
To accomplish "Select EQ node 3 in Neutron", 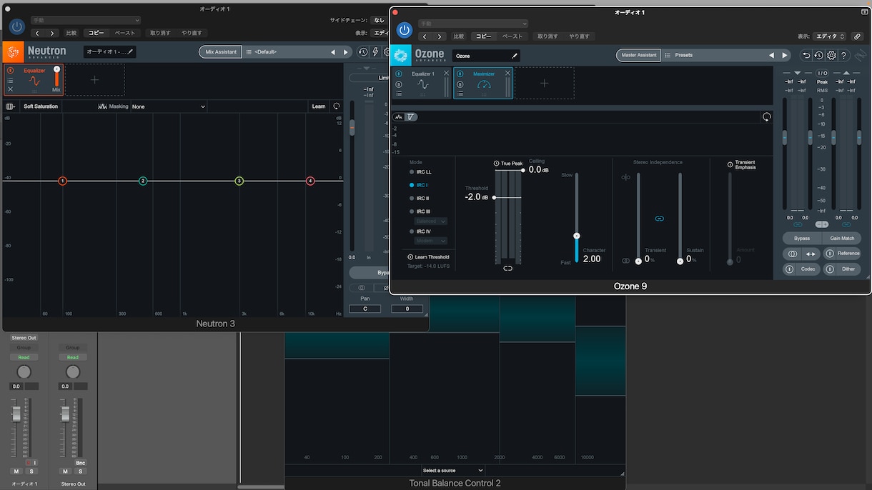I will (239, 181).
